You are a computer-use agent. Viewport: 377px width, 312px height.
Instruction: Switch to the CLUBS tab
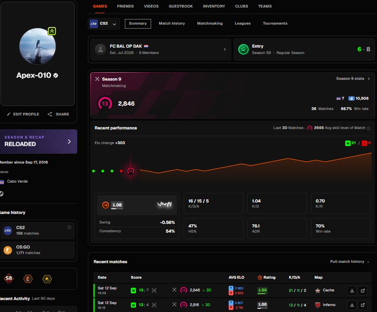click(x=241, y=6)
